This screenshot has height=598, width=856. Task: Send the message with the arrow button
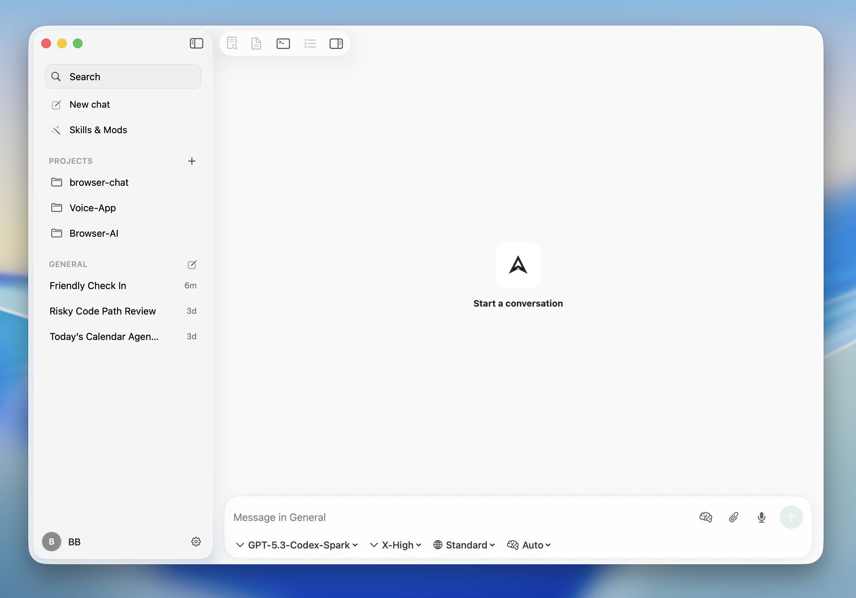coord(792,517)
